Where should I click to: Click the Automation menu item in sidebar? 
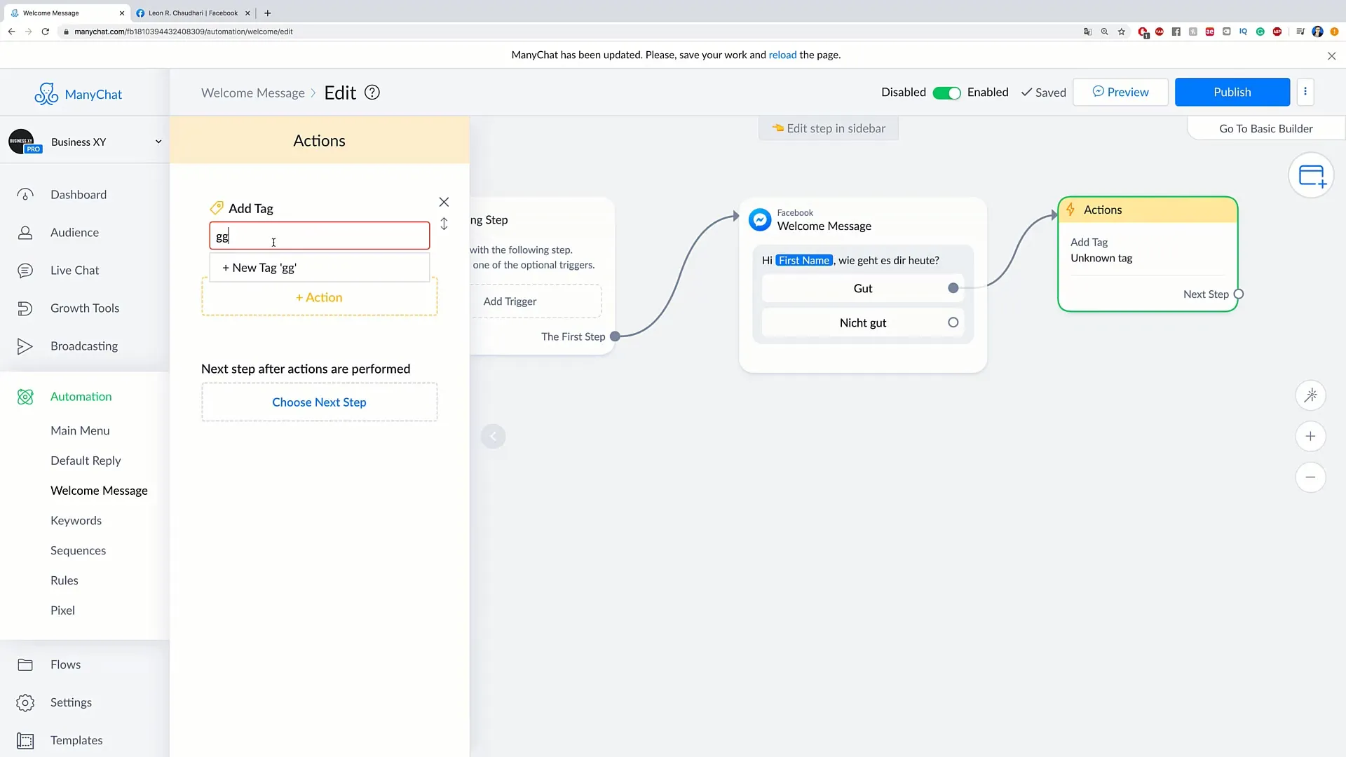click(x=81, y=395)
